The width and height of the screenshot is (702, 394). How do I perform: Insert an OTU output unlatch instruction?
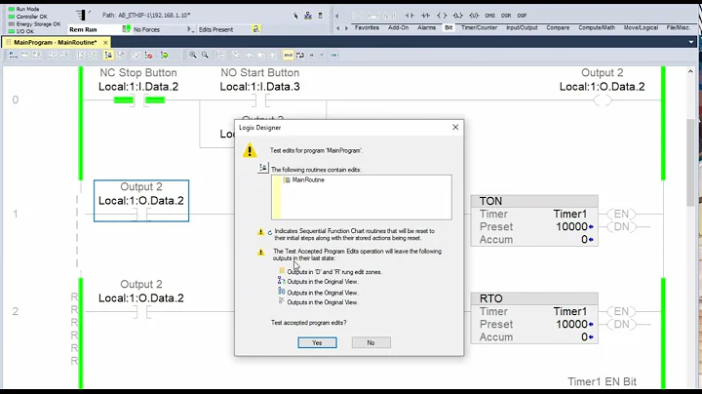click(474, 16)
